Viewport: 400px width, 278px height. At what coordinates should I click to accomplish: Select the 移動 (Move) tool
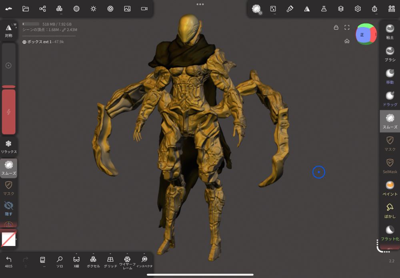click(390, 76)
